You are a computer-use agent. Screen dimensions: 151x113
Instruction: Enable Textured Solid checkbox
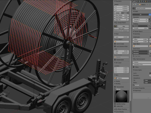(115, 87)
